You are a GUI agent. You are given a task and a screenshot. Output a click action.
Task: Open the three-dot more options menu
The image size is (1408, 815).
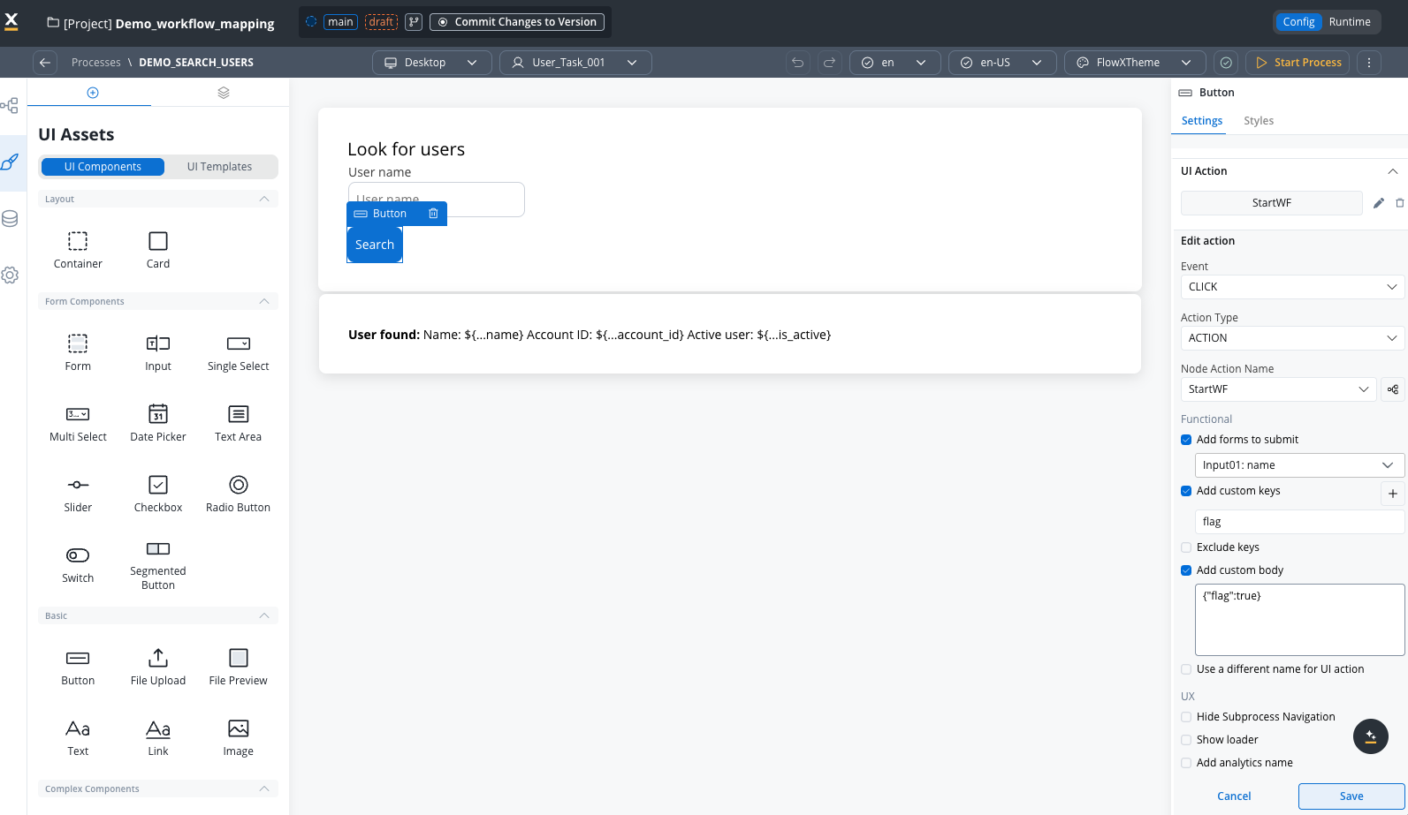click(1369, 63)
